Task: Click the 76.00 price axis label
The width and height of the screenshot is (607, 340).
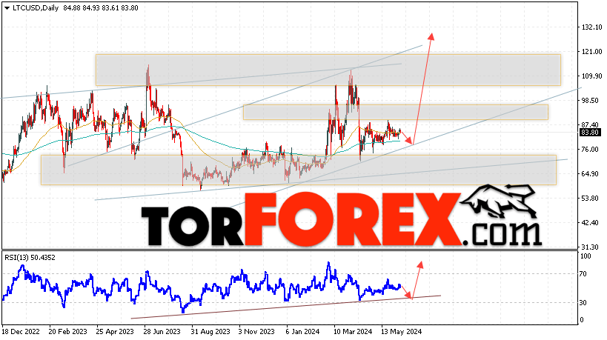Action: (590, 150)
